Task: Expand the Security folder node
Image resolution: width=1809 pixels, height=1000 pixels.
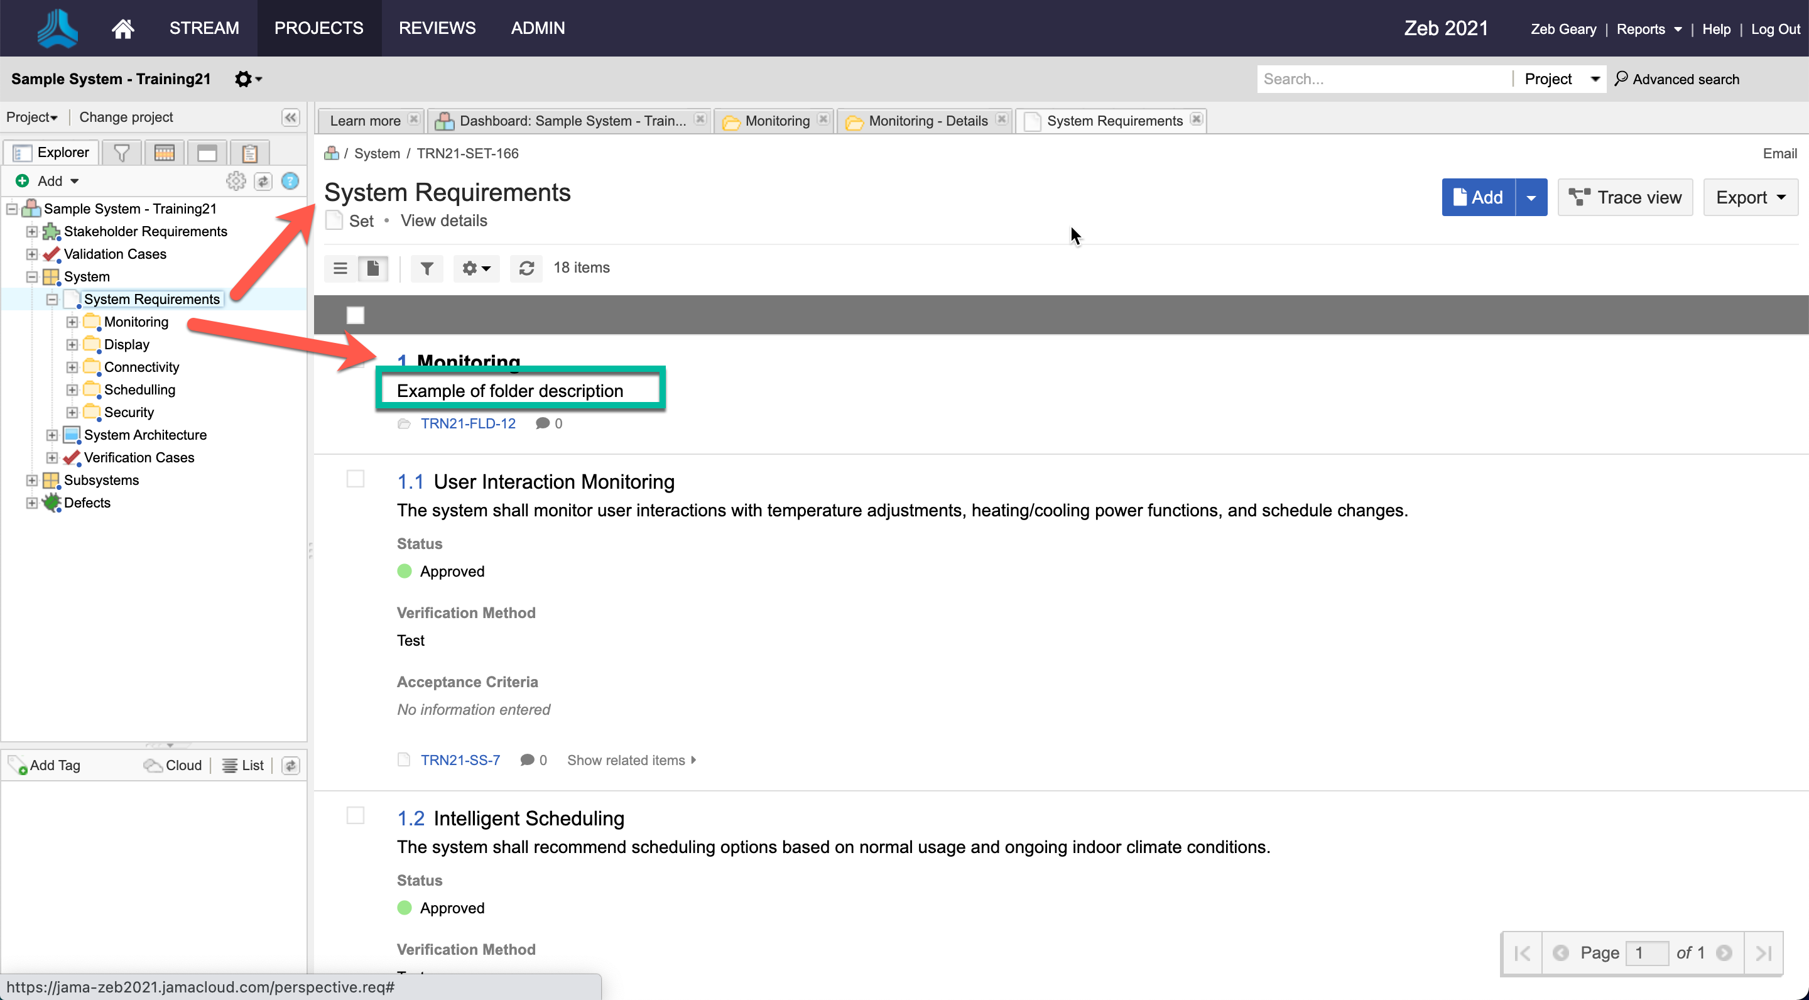Action: [x=72, y=412]
